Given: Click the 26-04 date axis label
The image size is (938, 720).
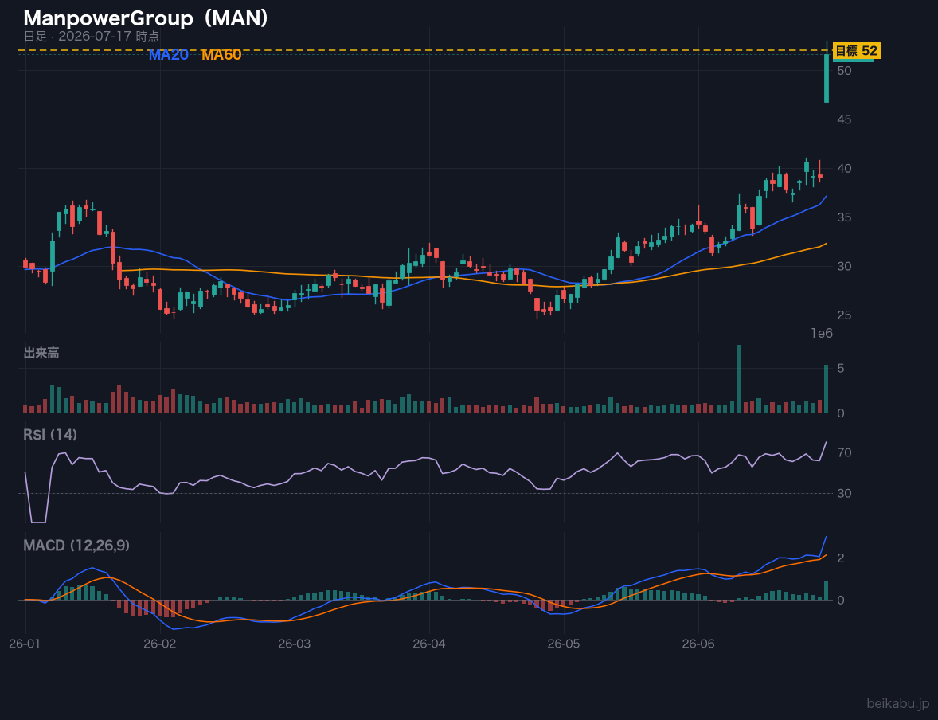Looking at the screenshot, I should click(429, 644).
